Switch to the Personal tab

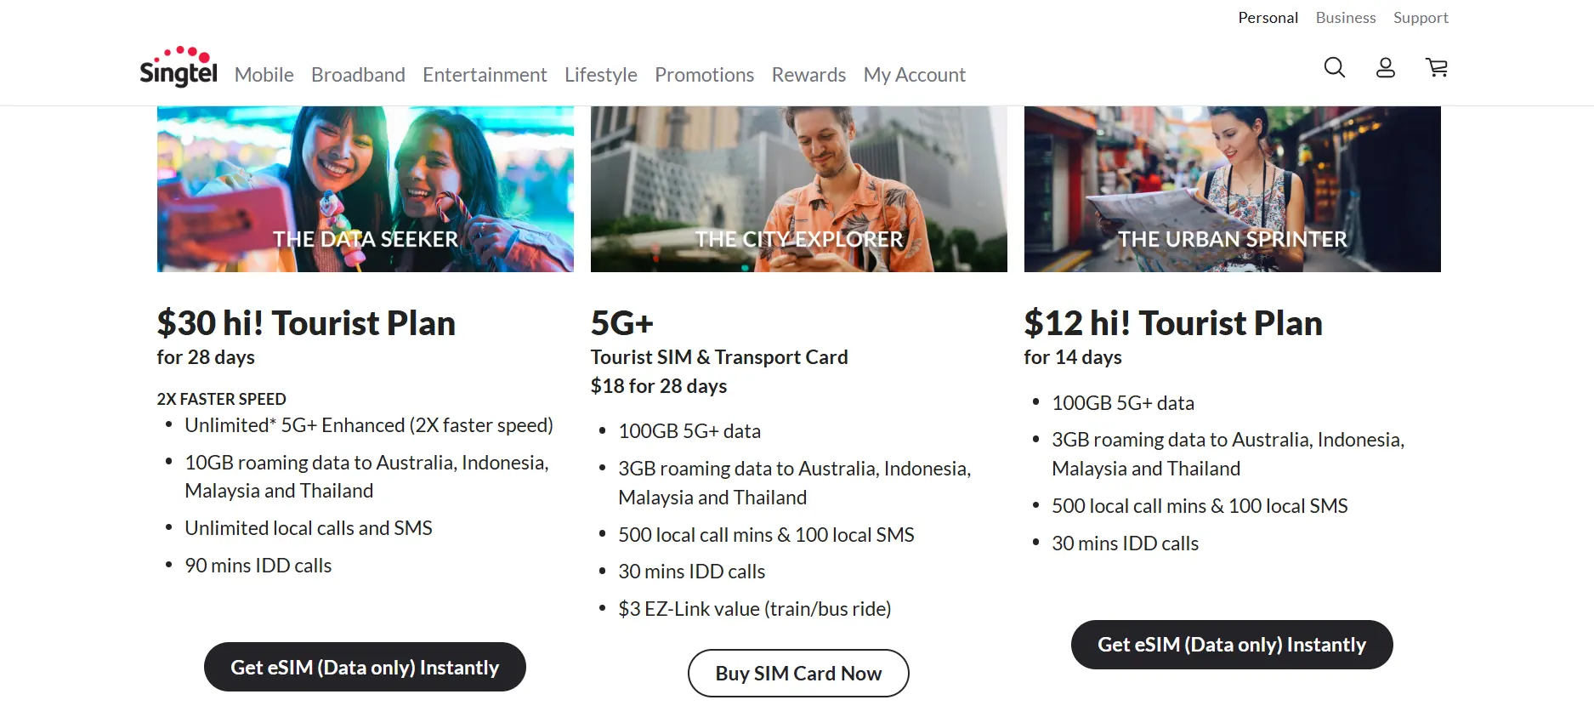1268,17
